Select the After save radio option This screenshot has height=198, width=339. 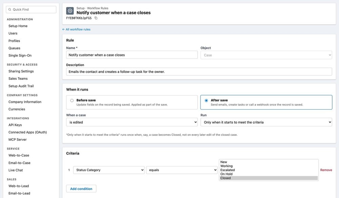(x=206, y=101)
